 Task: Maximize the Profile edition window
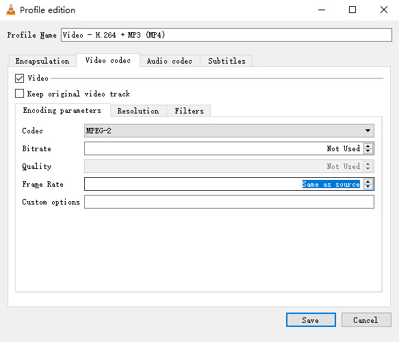click(352, 10)
